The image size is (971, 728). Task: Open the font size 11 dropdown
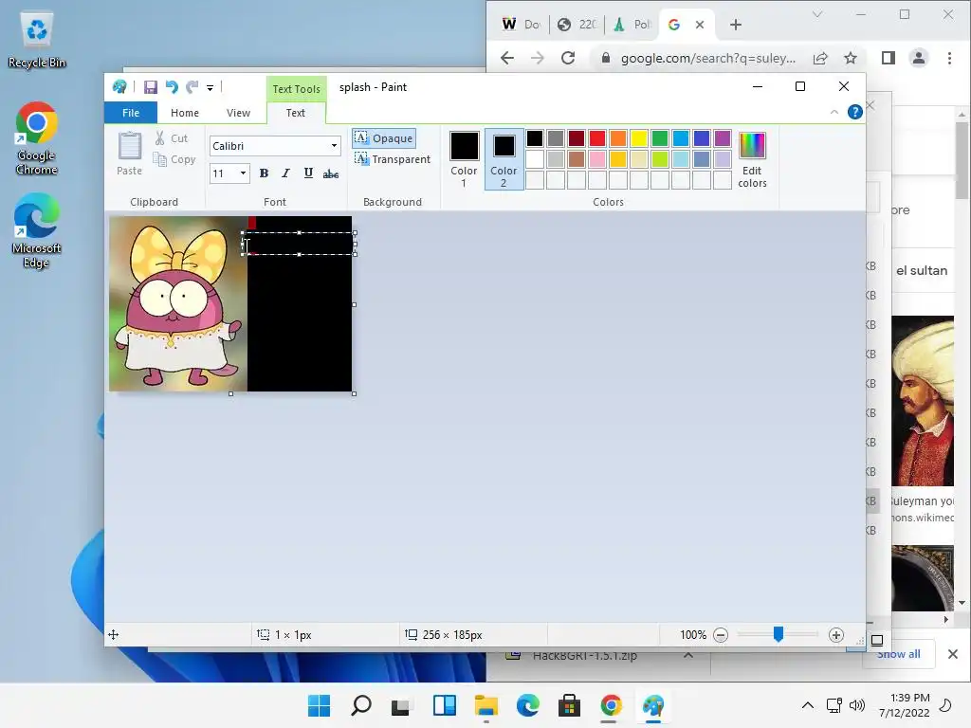click(x=243, y=173)
